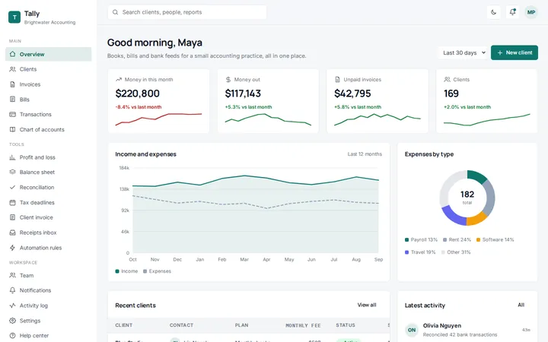Click the Travel 19% legend swatch
The width and height of the screenshot is (548, 342).
point(406,252)
